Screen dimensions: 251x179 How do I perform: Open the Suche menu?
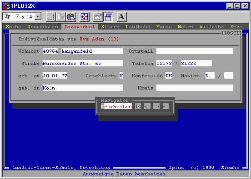pyautogui.click(x=14, y=26)
